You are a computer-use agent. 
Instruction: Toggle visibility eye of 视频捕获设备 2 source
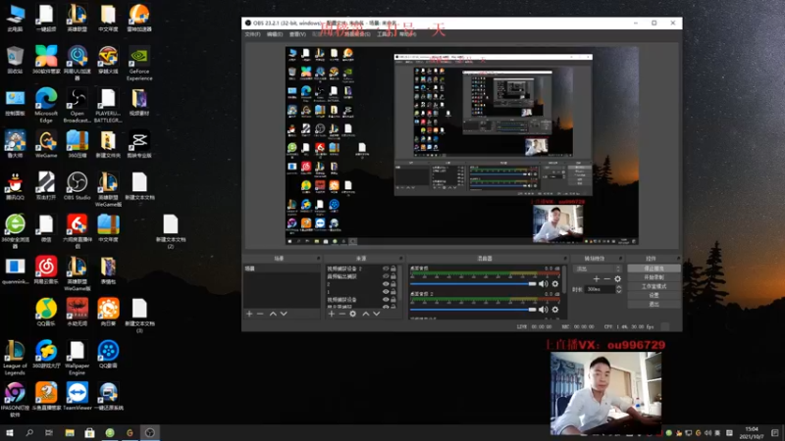point(386,269)
